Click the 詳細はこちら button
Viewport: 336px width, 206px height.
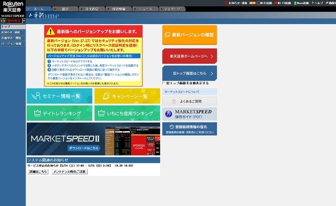(38, 172)
